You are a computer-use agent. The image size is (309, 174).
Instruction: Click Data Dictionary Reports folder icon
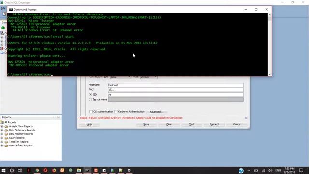tap(6, 130)
